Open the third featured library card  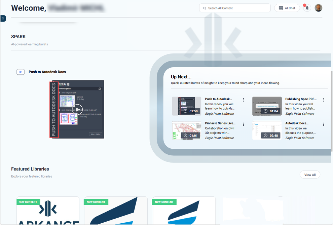coord(184,210)
